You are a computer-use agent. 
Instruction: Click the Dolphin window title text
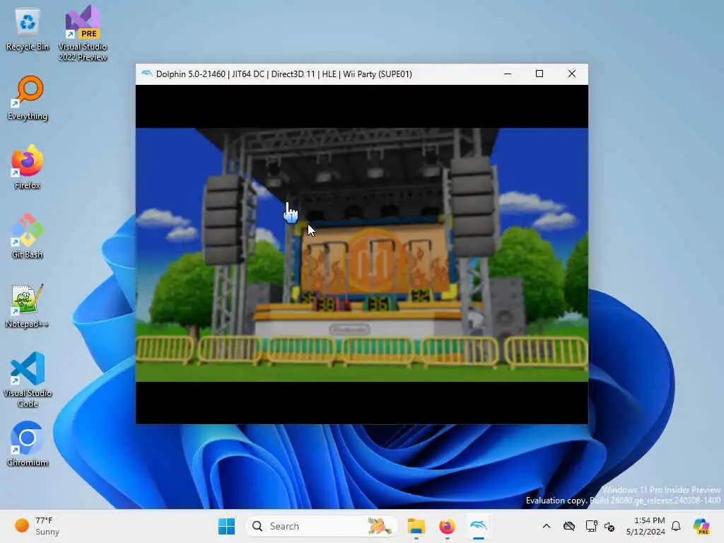[x=284, y=74]
